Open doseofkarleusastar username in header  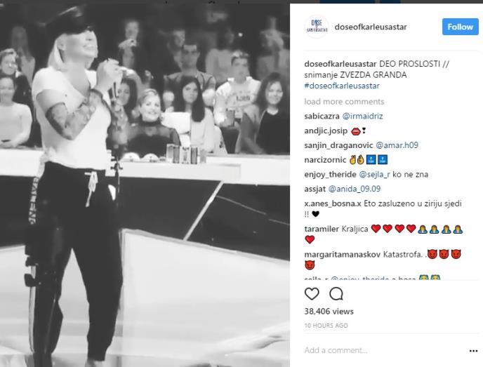(371, 27)
